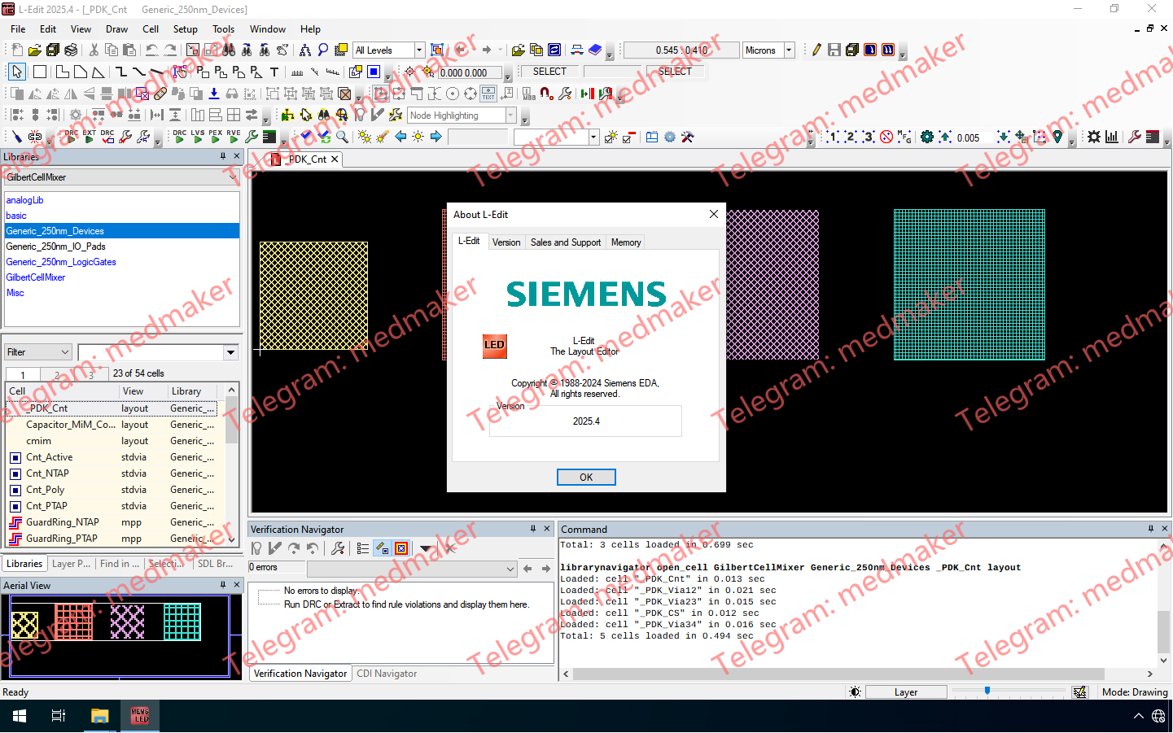Click the zoom magnifier icon in toolbar
1173x733 pixels.
(x=342, y=137)
